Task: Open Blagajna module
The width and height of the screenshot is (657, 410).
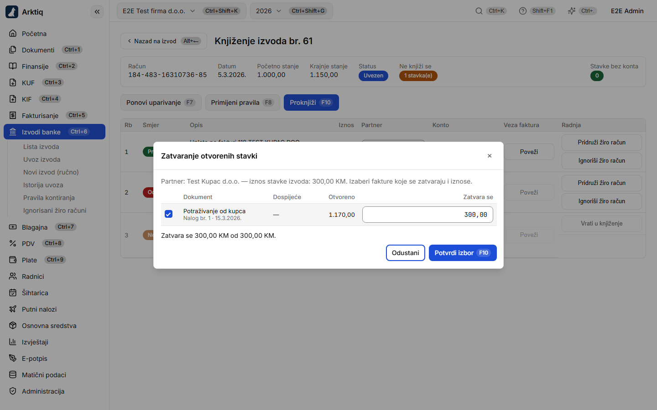Action: [x=54, y=227]
